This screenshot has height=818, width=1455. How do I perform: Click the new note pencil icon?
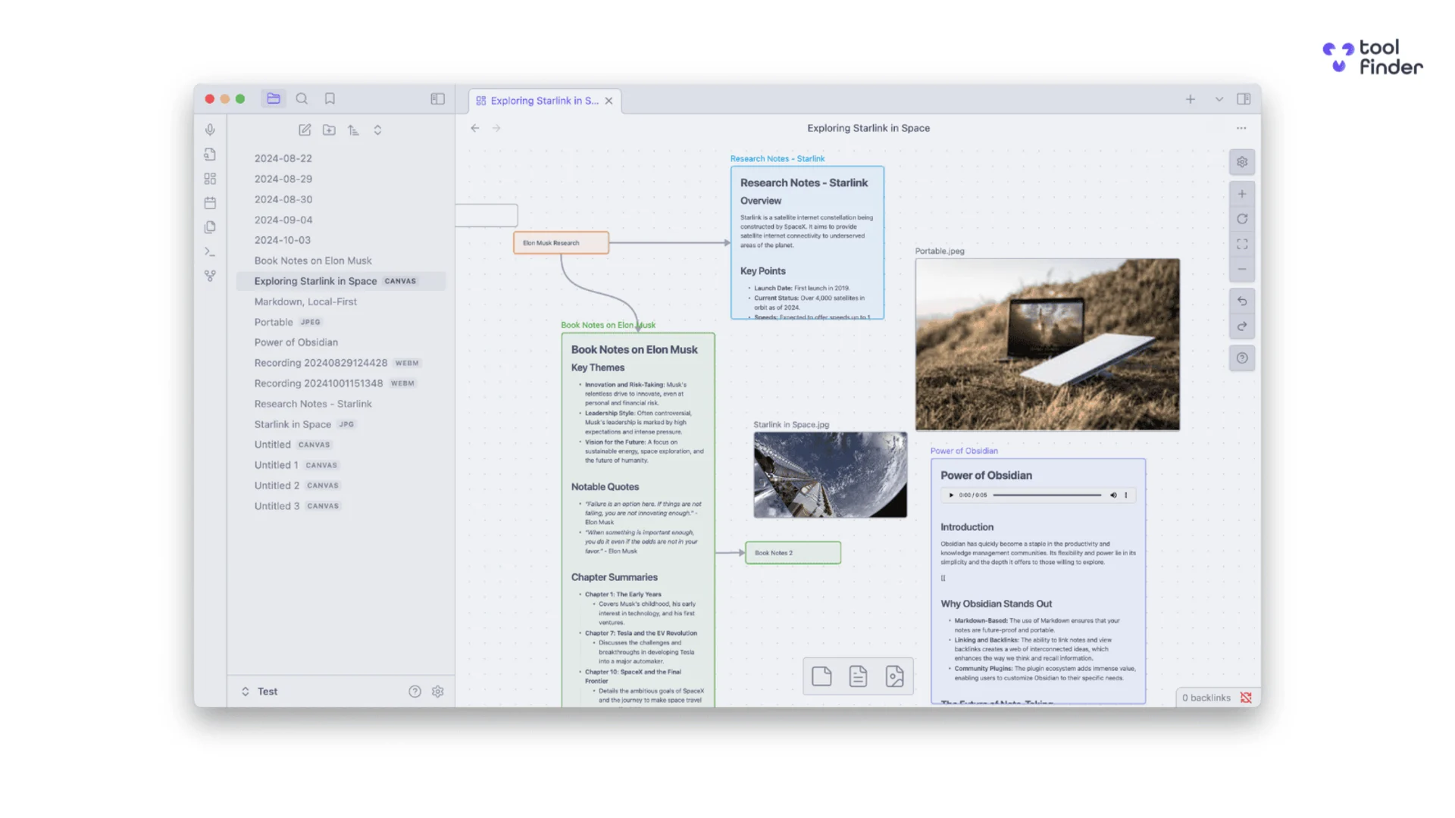pos(305,130)
